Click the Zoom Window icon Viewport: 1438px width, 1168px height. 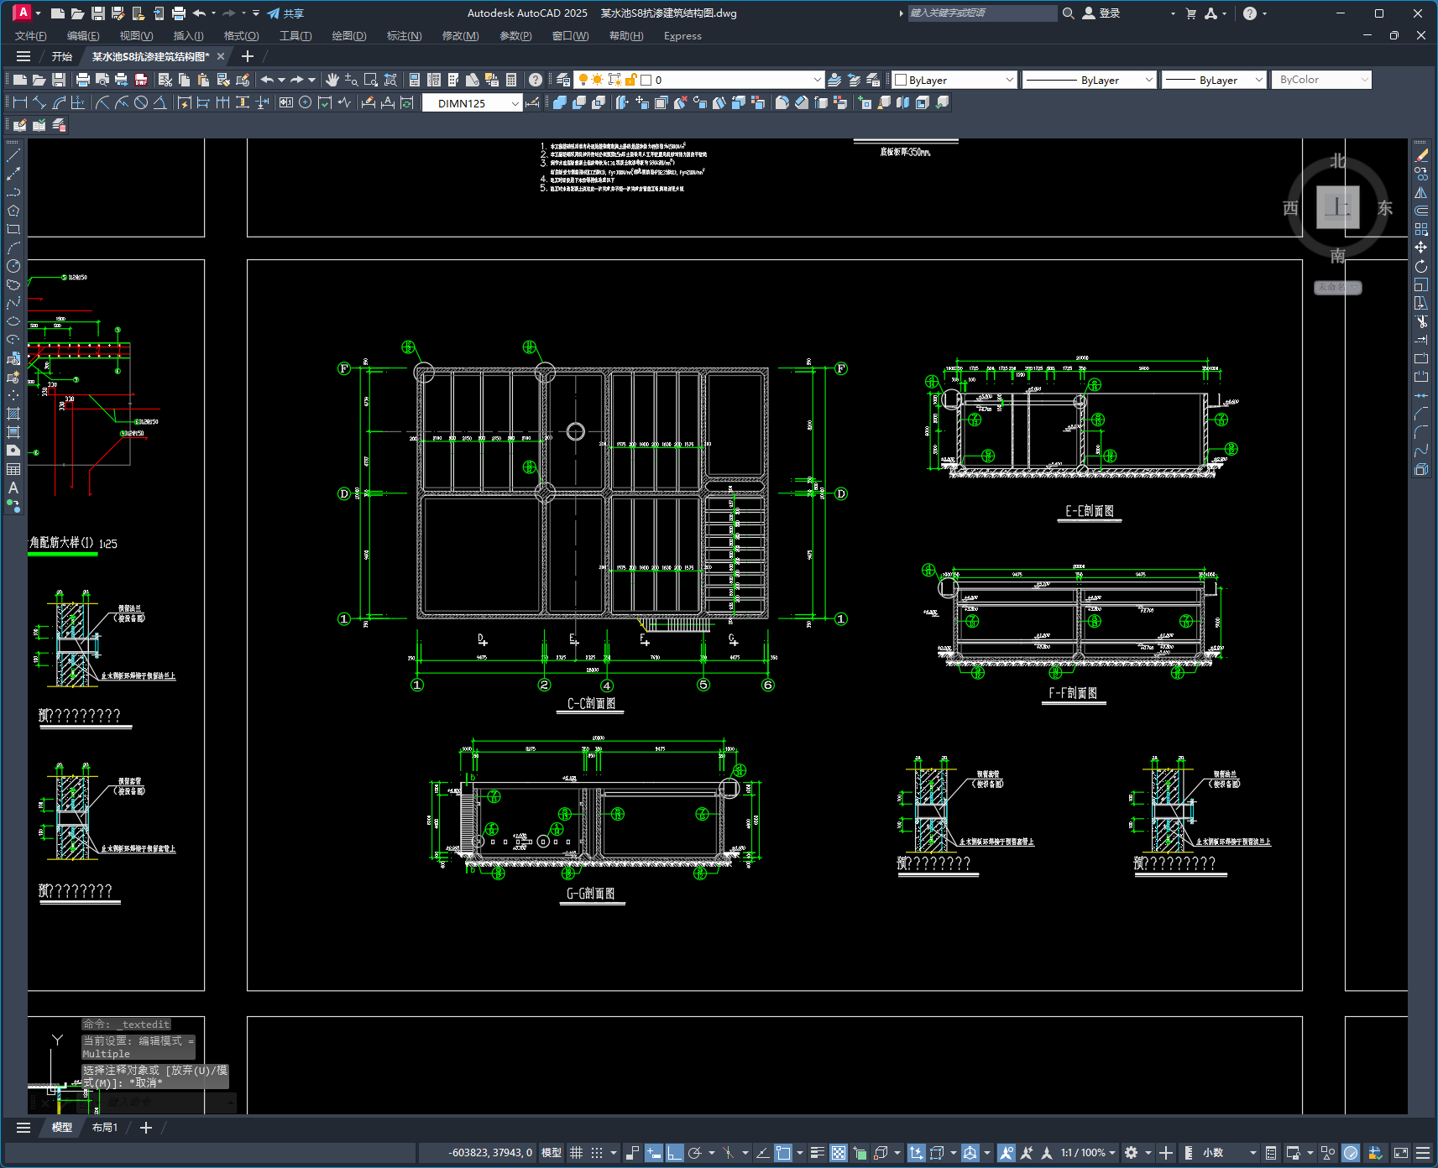[371, 80]
